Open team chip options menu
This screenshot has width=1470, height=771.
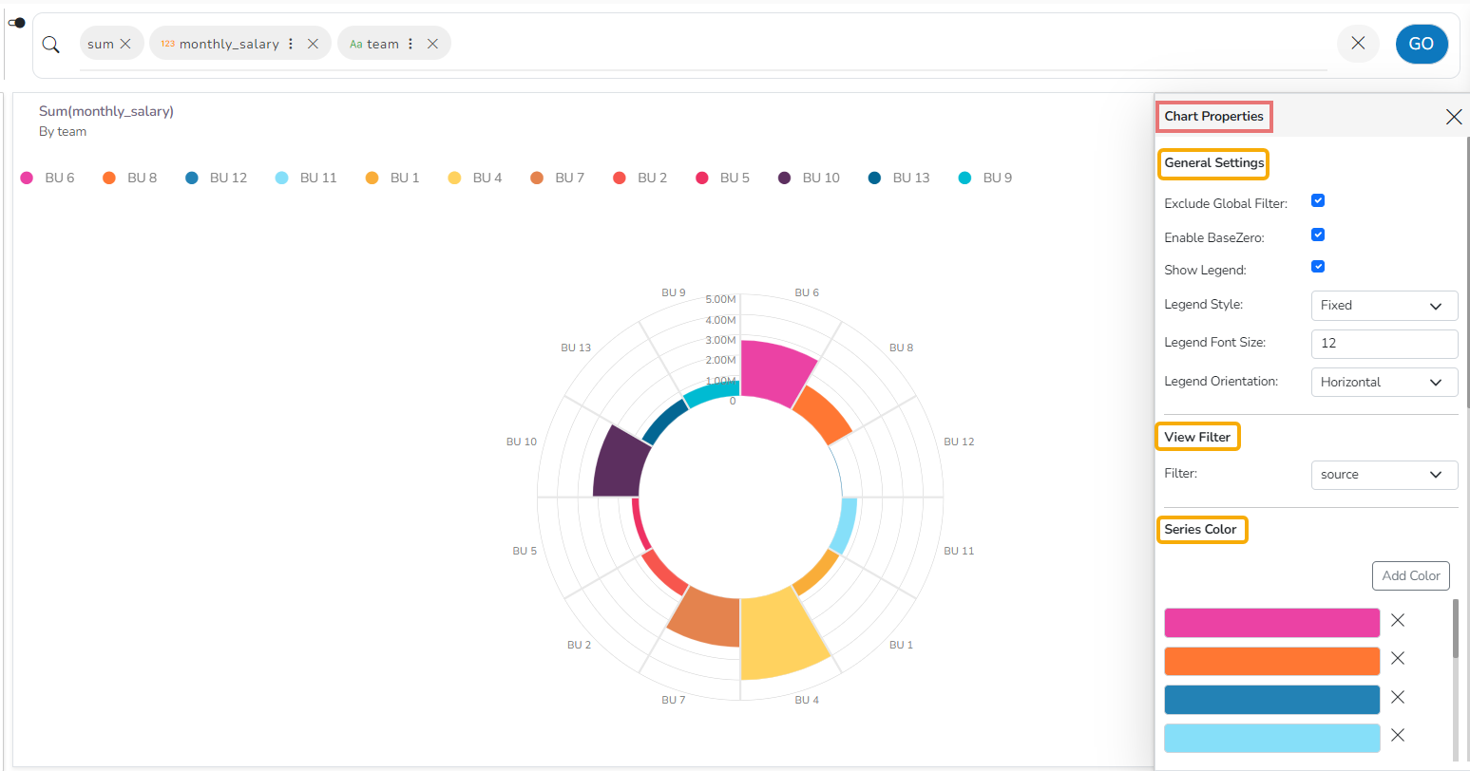click(x=410, y=44)
